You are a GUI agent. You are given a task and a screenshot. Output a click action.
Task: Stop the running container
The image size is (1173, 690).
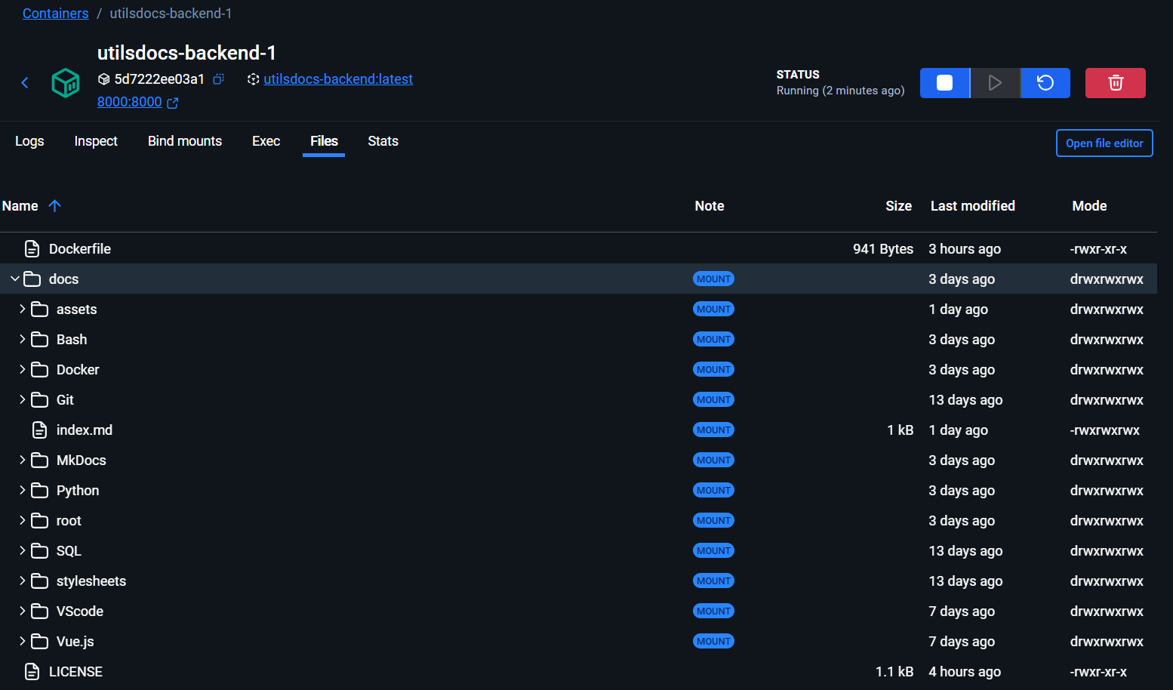coord(944,83)
